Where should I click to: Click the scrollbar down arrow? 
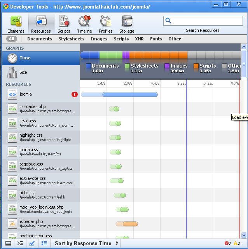tap(244, 235)
